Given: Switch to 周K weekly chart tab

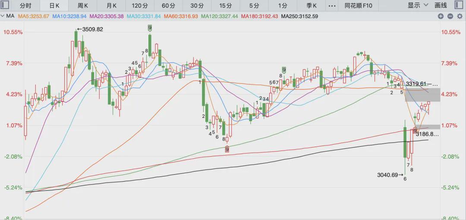Looking at the screenshot, I should coord(83,5).
